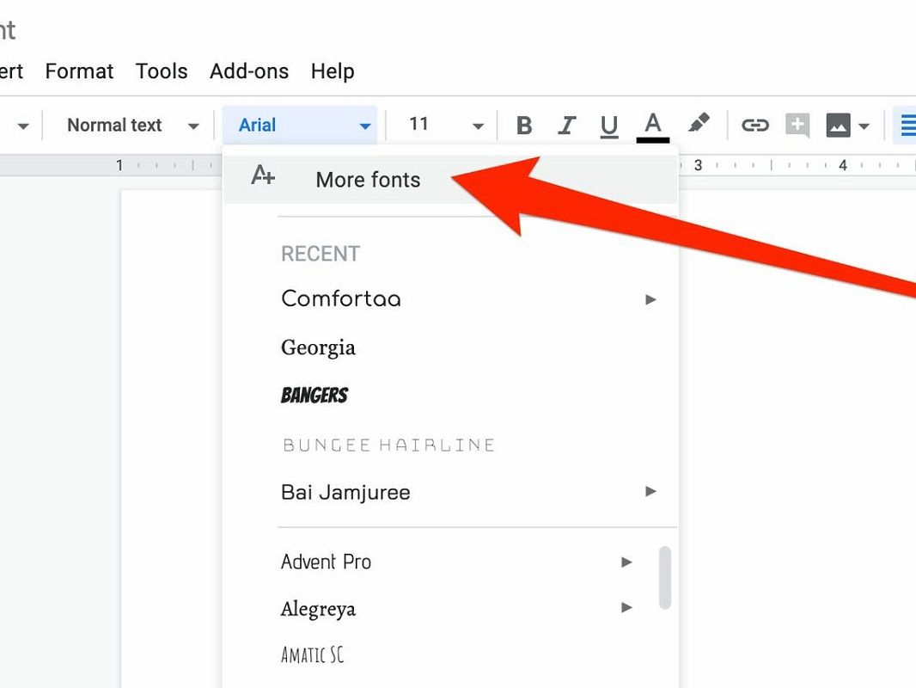The width and height of the screenshot is (916, 688).
Task: Click the add comment icon
Action: (797, 126)
